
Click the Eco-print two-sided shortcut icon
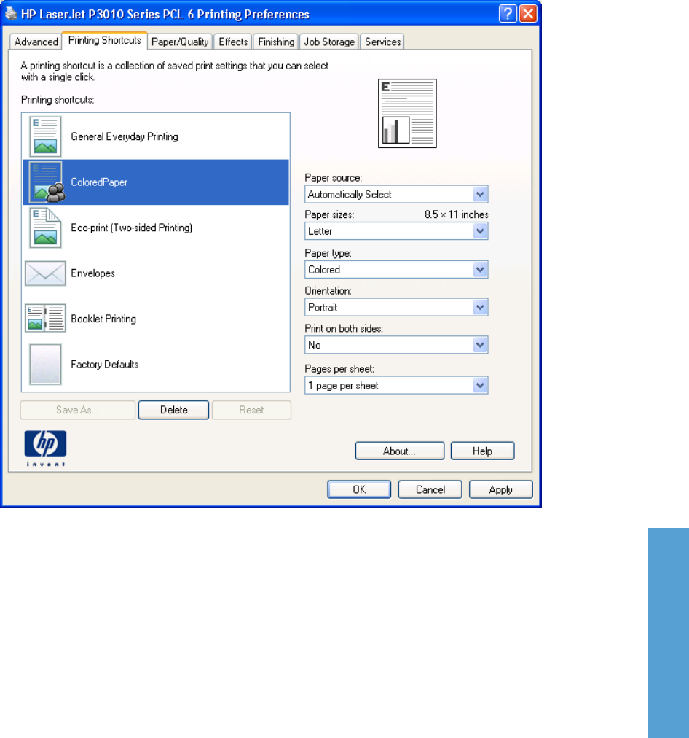coord(45,228)
